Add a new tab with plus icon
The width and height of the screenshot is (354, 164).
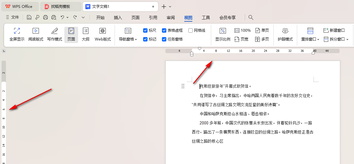pyautogui.click(x=164, y=7)
